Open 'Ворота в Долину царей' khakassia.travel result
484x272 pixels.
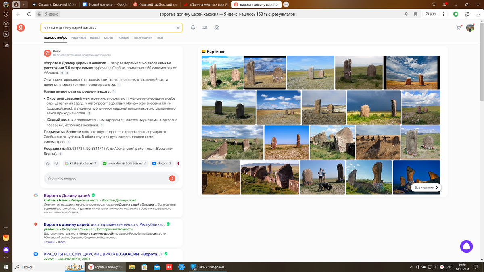pyautogui.click(x=67, y=195)
